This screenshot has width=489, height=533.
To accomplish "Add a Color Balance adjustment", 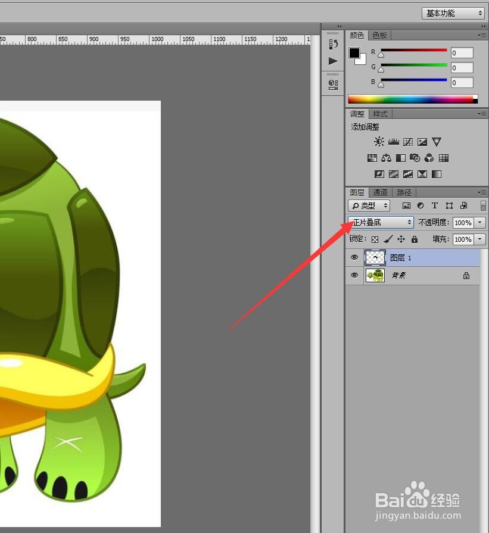I will point(387,158).
